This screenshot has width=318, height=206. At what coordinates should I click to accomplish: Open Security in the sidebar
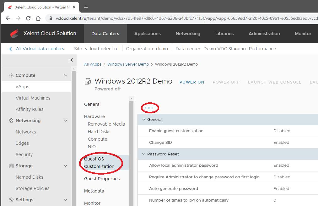tap(24, 154)
